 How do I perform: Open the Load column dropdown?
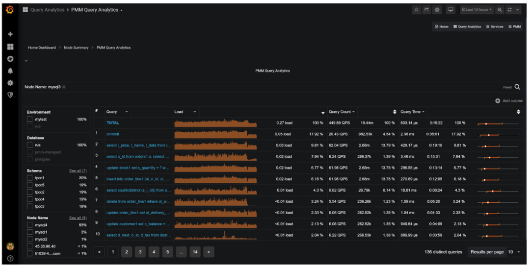[195, 112]
